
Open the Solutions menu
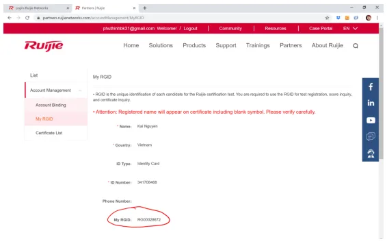click(x=161, y=45)
